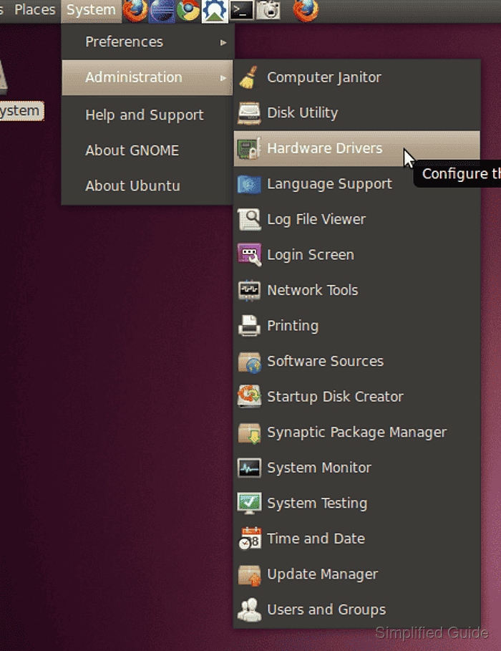Open the System menu in panel
This screenshot has height=651, width=501.
click(x=91, y=10)
